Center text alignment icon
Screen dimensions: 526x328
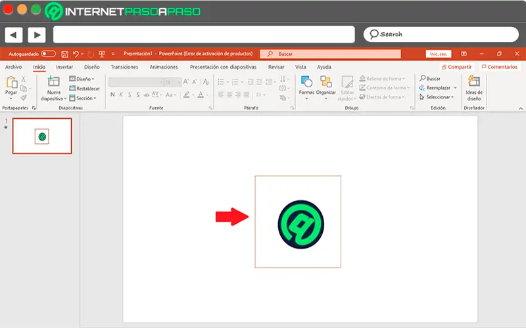pos(229,94)
